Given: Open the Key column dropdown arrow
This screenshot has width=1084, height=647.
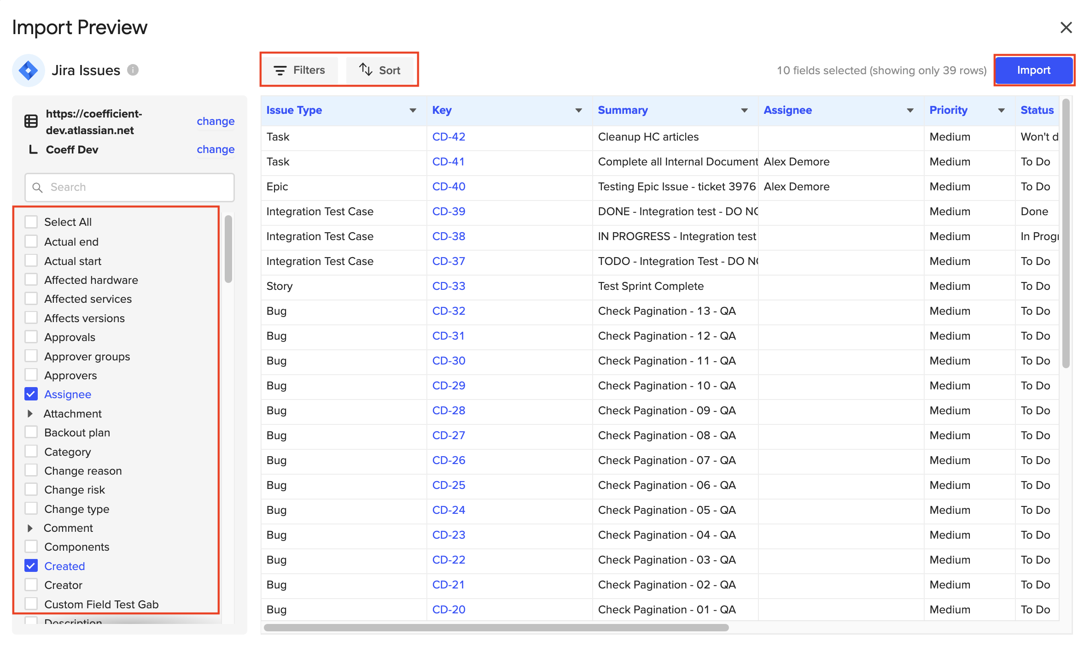Looking at the screenshot, I should click(x=579, y=111).
